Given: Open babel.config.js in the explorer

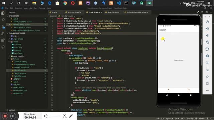Looking at the screenshot, I should (x=19, y=87).
